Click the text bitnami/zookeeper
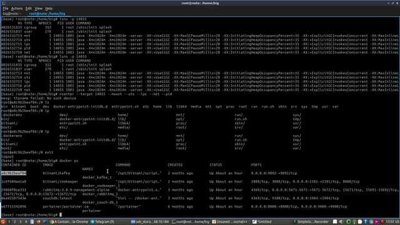 click(x=60, y=182)
